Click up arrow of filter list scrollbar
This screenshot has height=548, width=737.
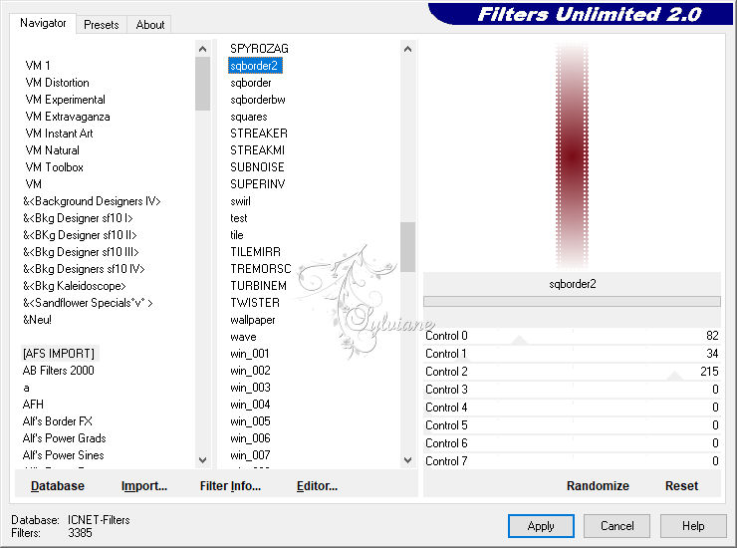point(408,49)
